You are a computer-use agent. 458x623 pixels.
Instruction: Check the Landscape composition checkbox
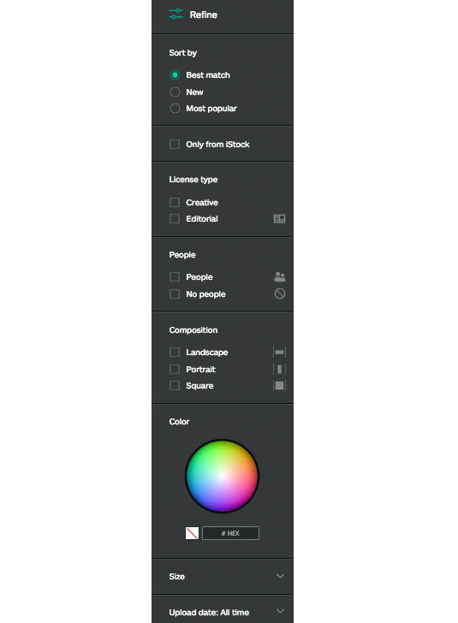coord(175,352)
